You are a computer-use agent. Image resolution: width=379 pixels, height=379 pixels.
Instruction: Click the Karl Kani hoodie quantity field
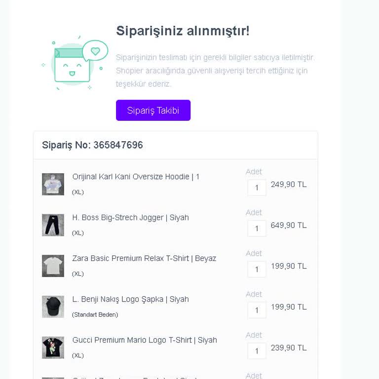[257, 188]
